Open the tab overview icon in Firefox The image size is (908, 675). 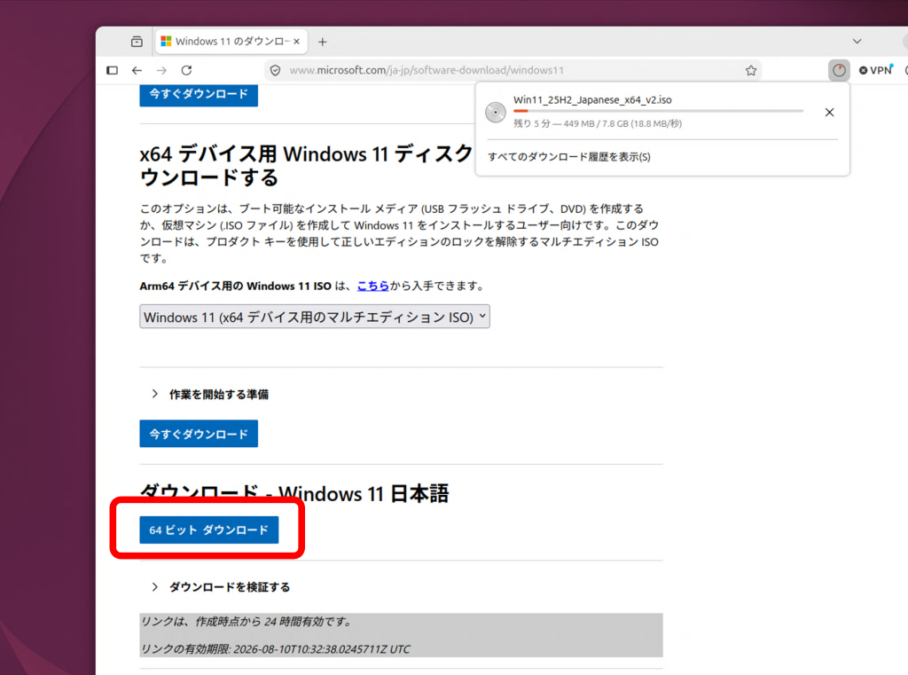[137, 42]
